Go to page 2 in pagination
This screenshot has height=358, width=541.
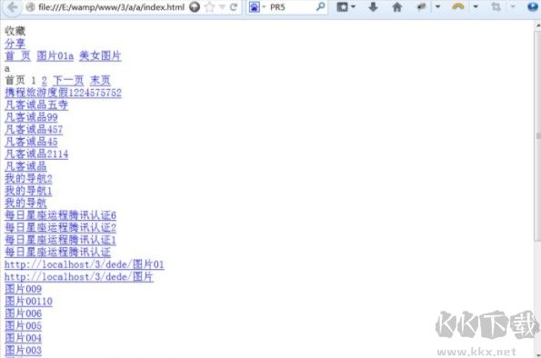[x=45, y=81]
